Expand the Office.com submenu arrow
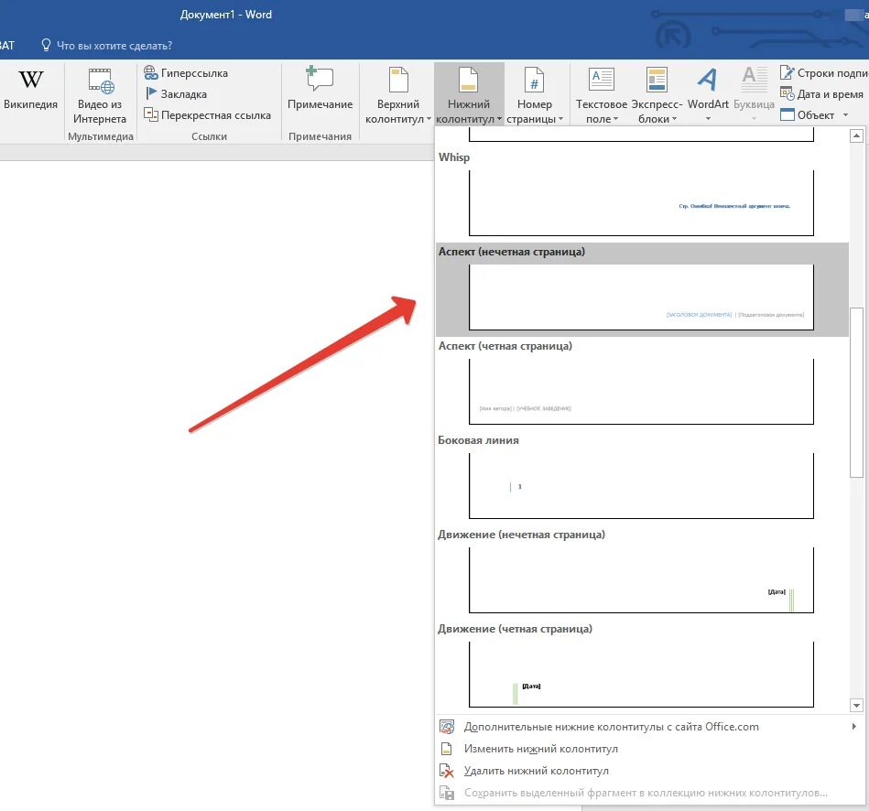The image size is (869, 811). coord(854,726)
